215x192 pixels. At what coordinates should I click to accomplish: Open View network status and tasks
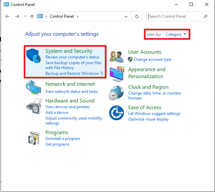tap(71, 91)
